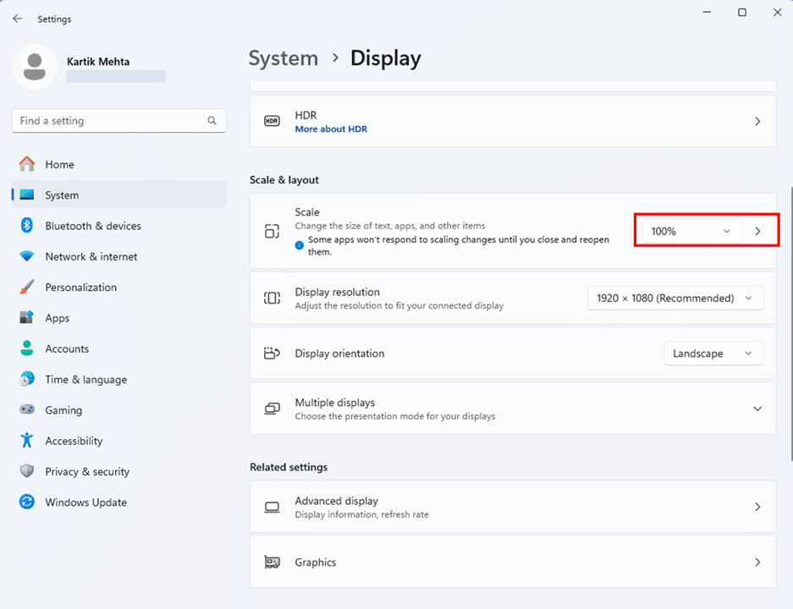The width and height of the screenshot is (793, 609).
Task: Click the Home house icon
Action: point(27,164)
